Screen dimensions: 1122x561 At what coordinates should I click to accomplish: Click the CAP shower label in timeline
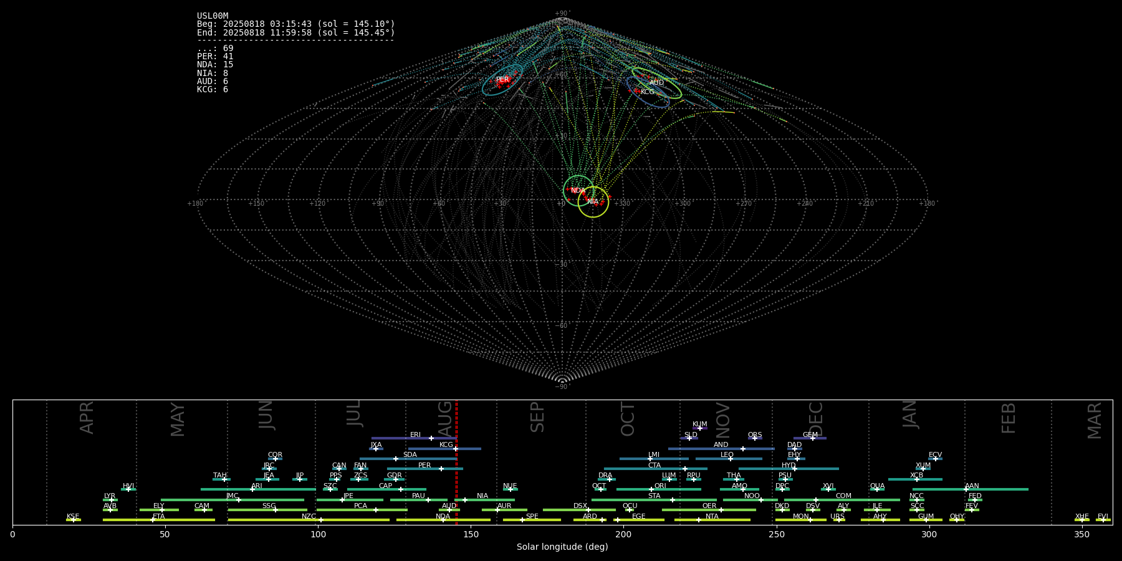tap(386, 486)
